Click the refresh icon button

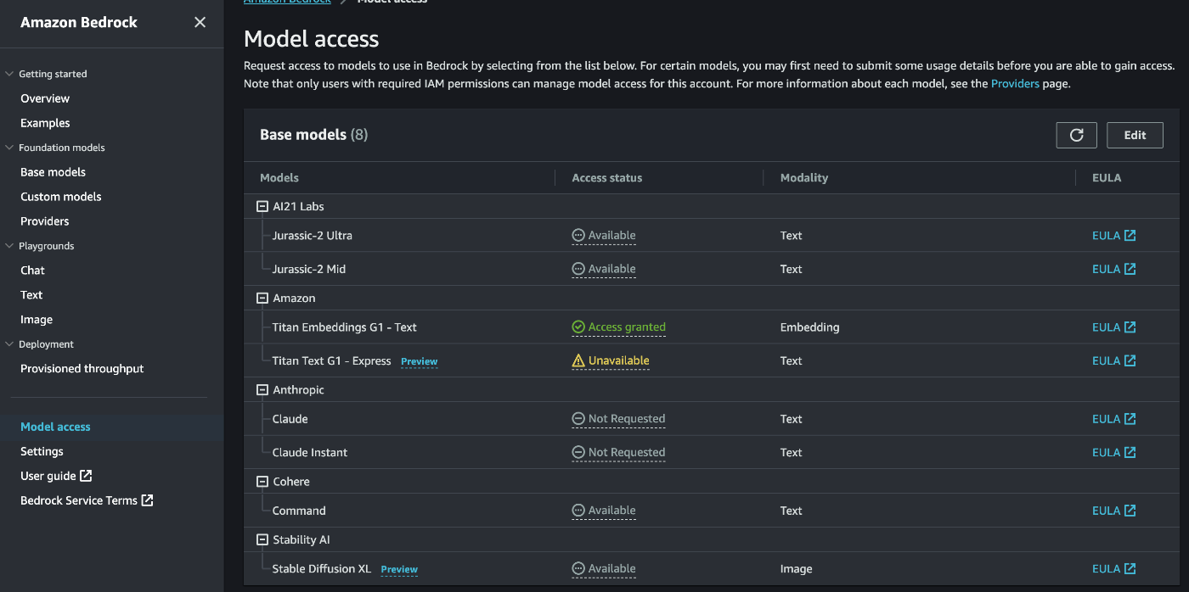tap(1076, 135)
